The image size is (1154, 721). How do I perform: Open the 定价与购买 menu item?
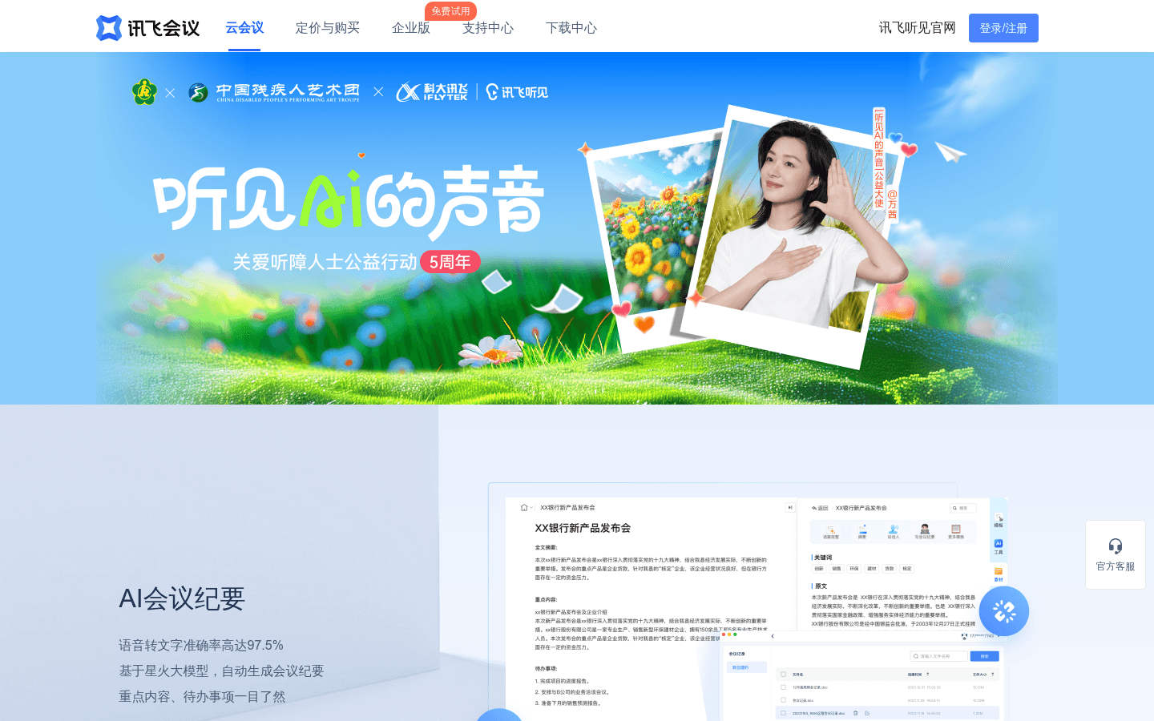click(328, 28)
